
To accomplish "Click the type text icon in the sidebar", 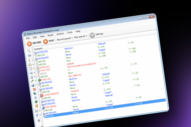I will [x=32, y=77].
